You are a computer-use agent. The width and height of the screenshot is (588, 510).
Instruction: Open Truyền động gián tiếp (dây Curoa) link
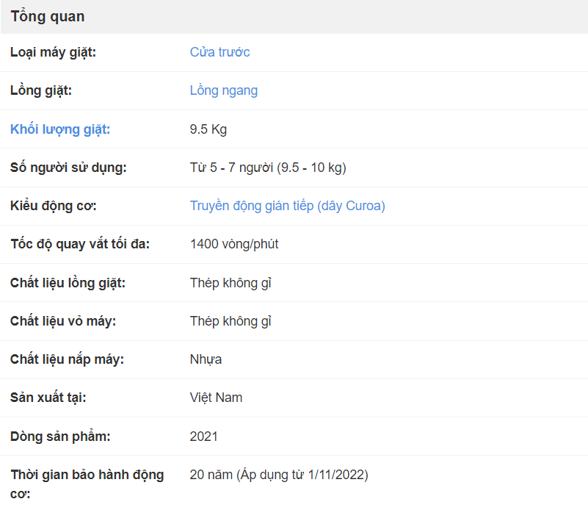point(287,206)
